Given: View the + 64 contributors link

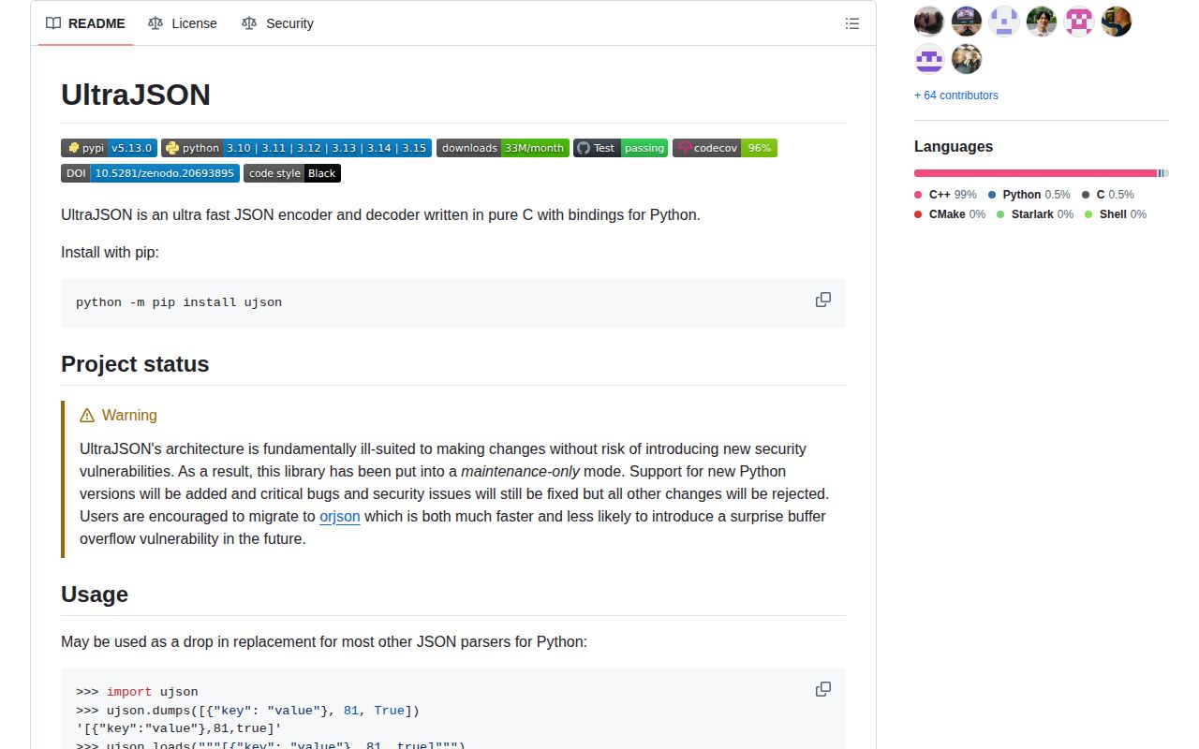Looking at the screenshot, I should tap(956, 95).
